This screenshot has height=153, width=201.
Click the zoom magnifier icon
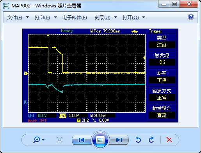pyautogui.click(x=37, y=140)
